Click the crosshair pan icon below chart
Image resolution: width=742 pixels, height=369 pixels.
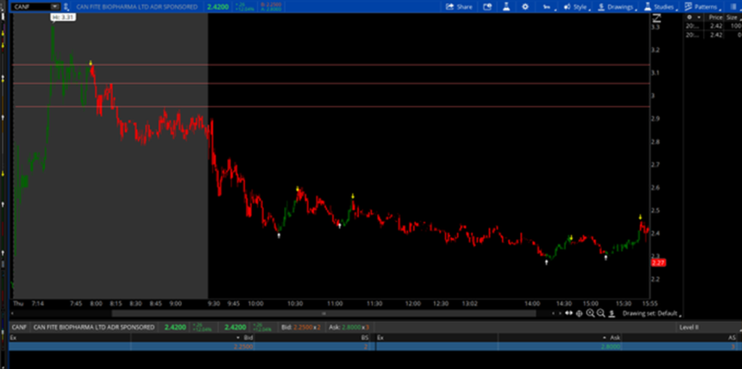tap(579, 313)
